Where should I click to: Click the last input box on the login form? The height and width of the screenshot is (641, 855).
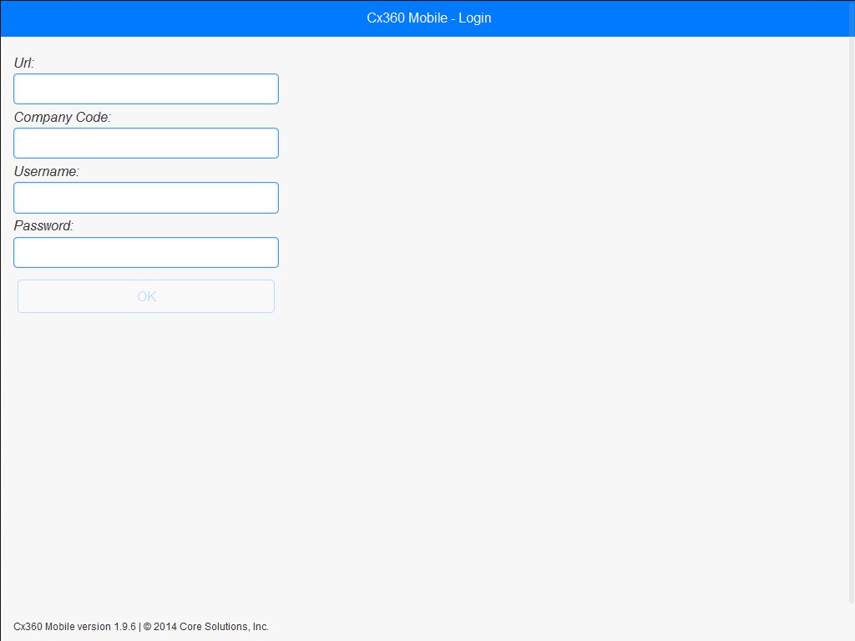[146, 252]
